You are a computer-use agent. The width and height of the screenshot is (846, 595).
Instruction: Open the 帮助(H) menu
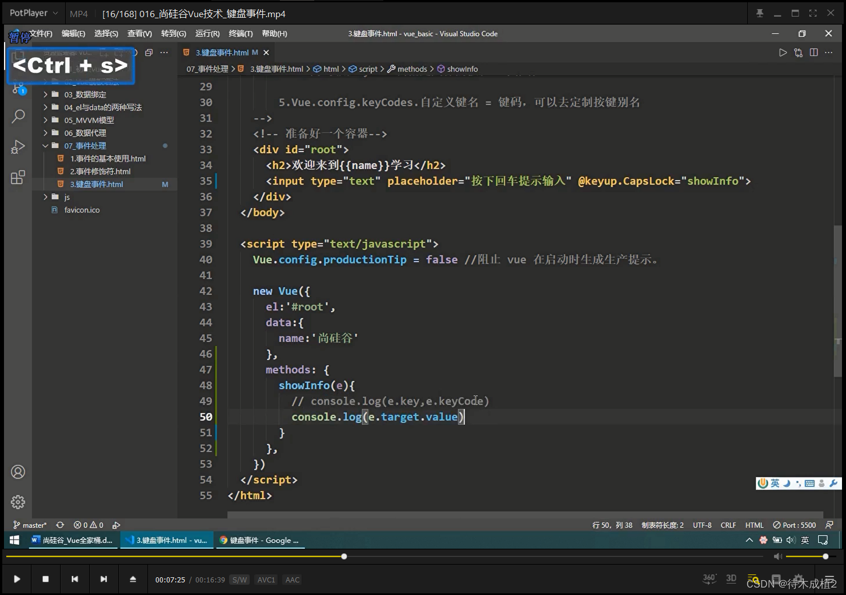274,34
